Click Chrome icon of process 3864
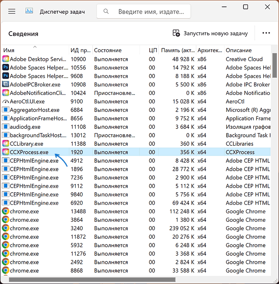The image size is (279, 284). pos(6,220)
